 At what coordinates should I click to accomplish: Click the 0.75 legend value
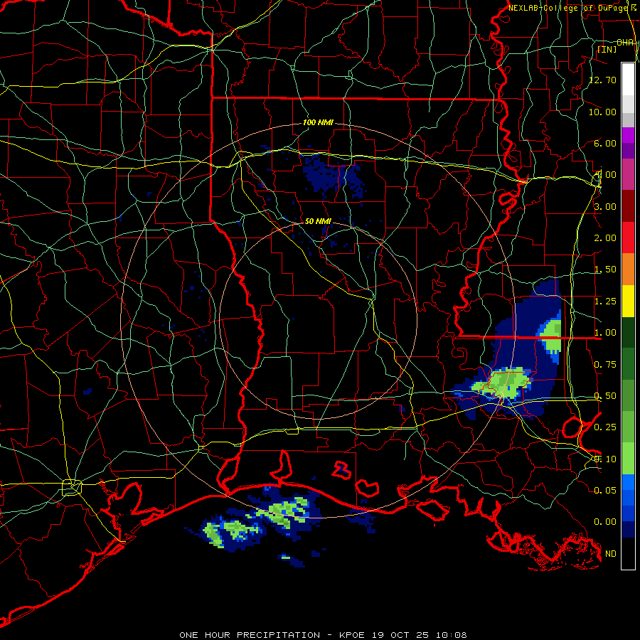pos(605,365)
